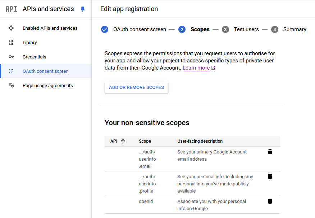Click the pin icon beside APIs and services
The image size is (315, 218).
coord(83,9)
